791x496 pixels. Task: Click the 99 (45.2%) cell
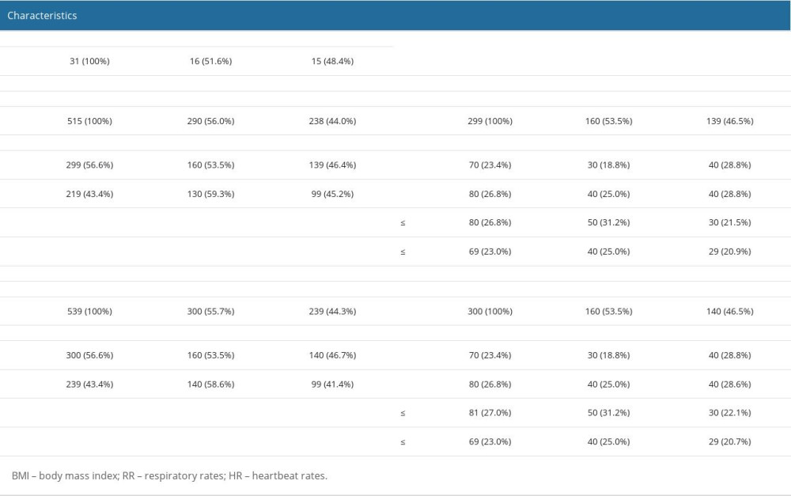333,194
